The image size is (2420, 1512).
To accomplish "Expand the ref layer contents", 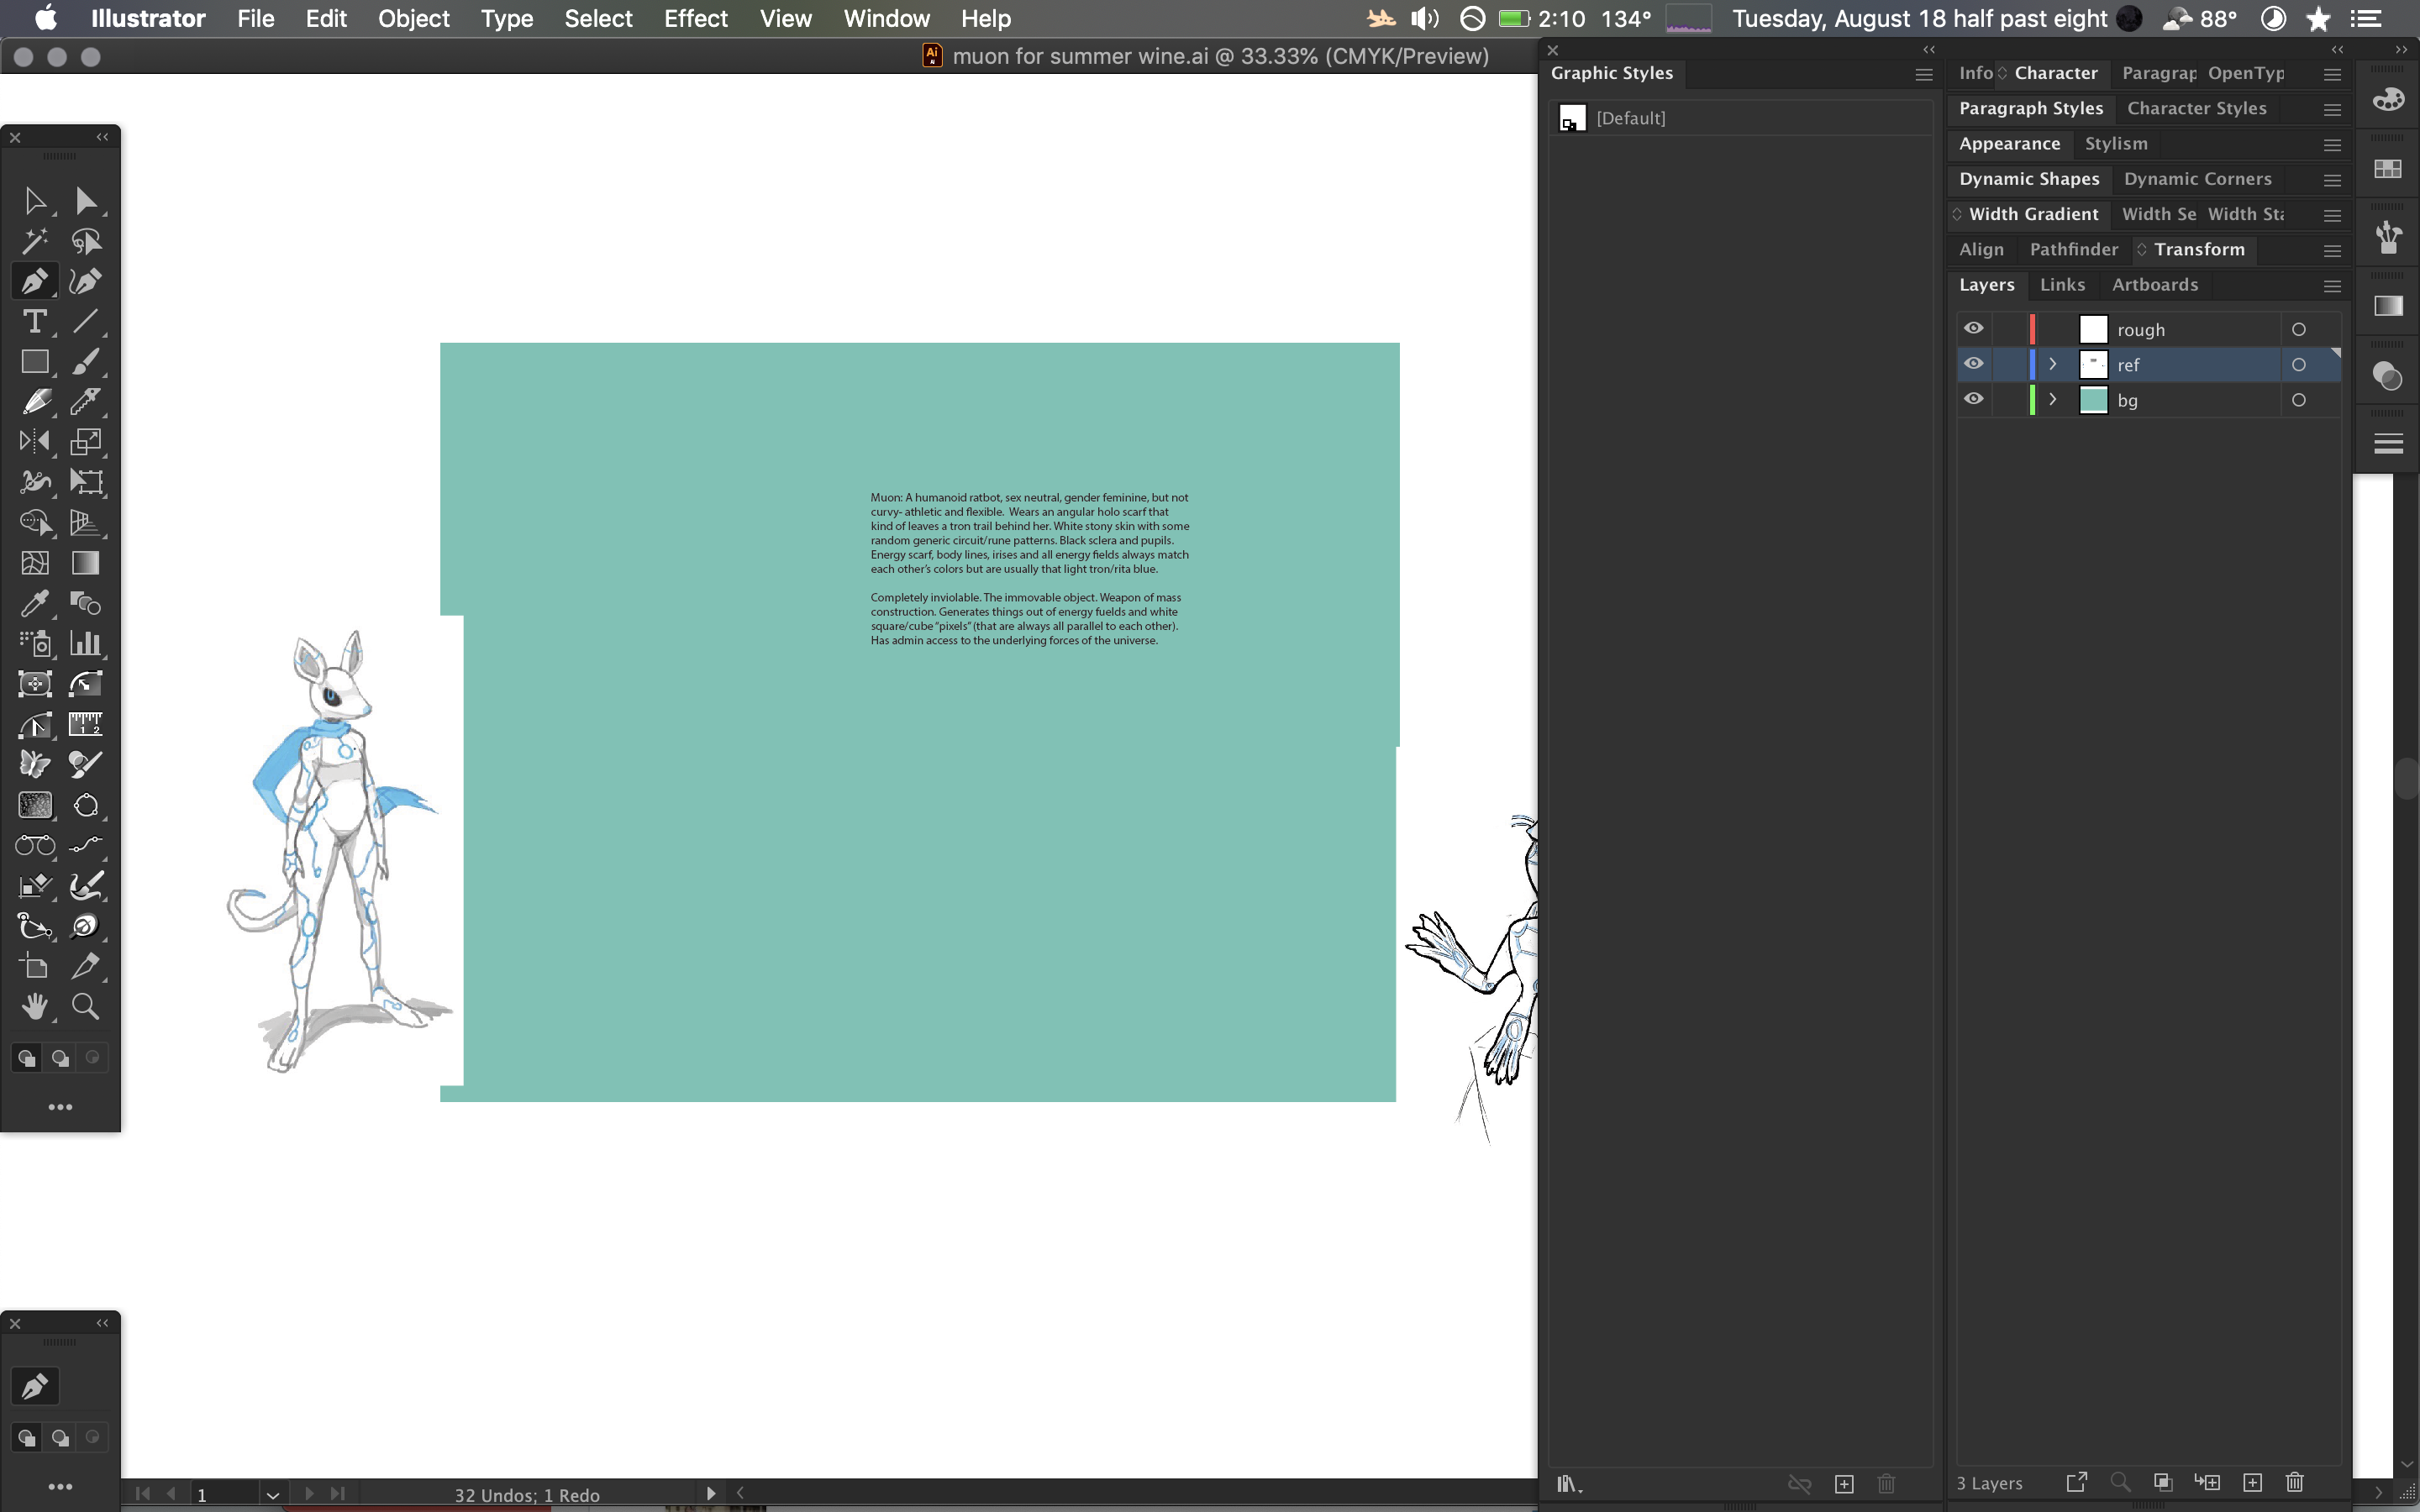I will pyautogui.click(x=2052, y=364).
